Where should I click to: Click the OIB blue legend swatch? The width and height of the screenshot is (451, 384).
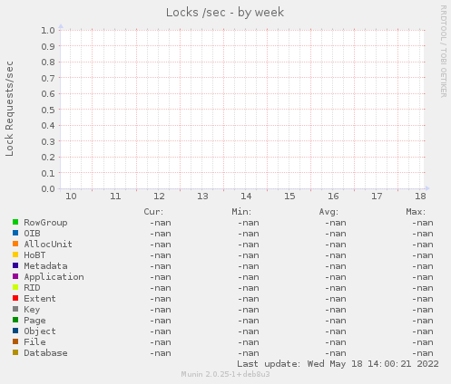pyautogui.click(x=15, y=233)
